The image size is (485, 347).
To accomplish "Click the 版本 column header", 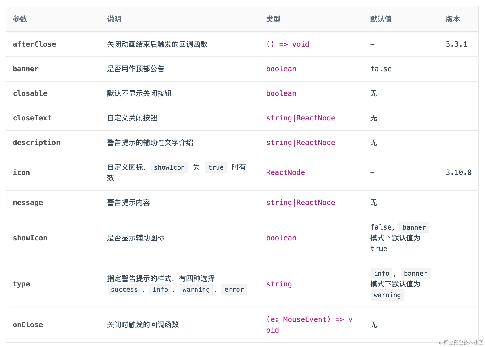I will [x=453, y=19].
